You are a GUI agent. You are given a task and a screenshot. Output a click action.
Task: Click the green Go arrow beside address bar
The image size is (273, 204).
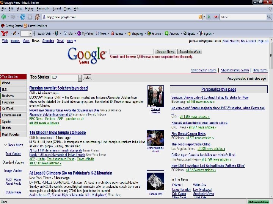[x=209, y=17]
